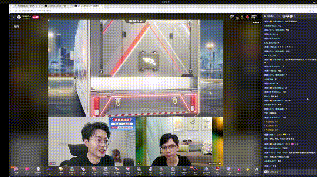Click the red follow button beside streamer name
The width and height of the screenshot is (317, 177).
[x=36, y=17]
